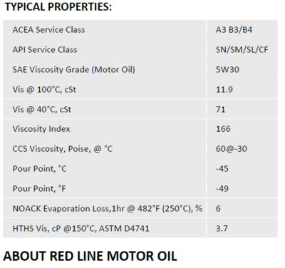The height and width of the screenshot is (268, 285).
Task: Select the Viscosity Index label
Action: tap(41, 129)
